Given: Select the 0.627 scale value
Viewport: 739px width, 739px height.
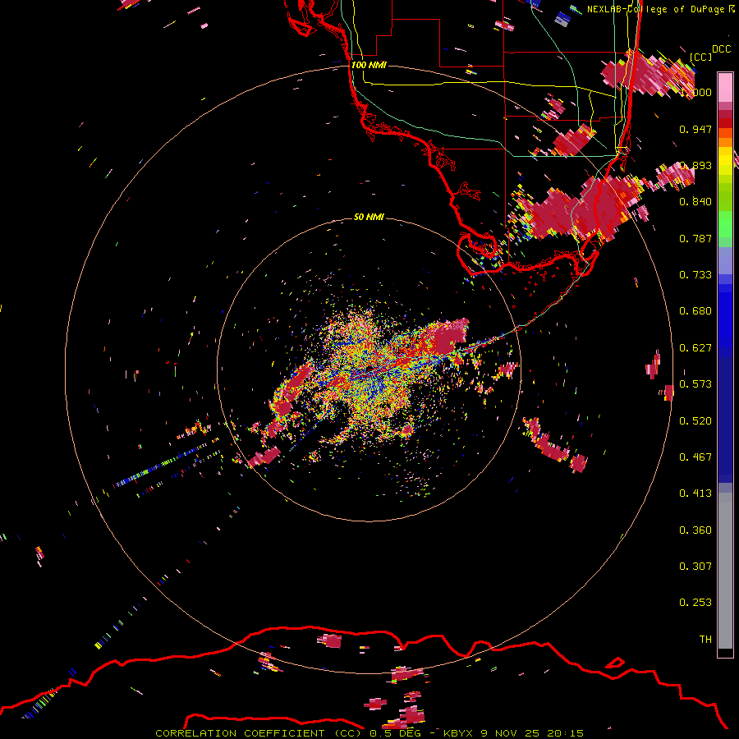Looking at the screenshot, I should click(x=695, y=348).
